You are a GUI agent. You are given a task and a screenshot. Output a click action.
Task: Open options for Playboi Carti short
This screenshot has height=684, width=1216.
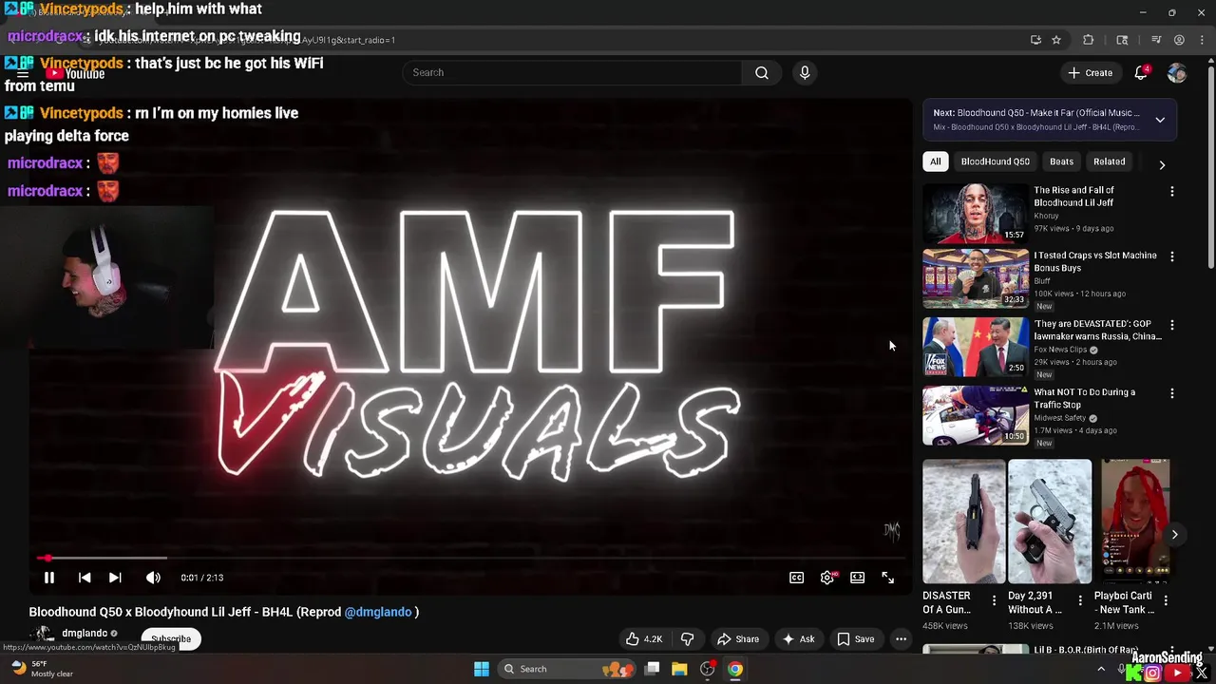click(1166, 600)
